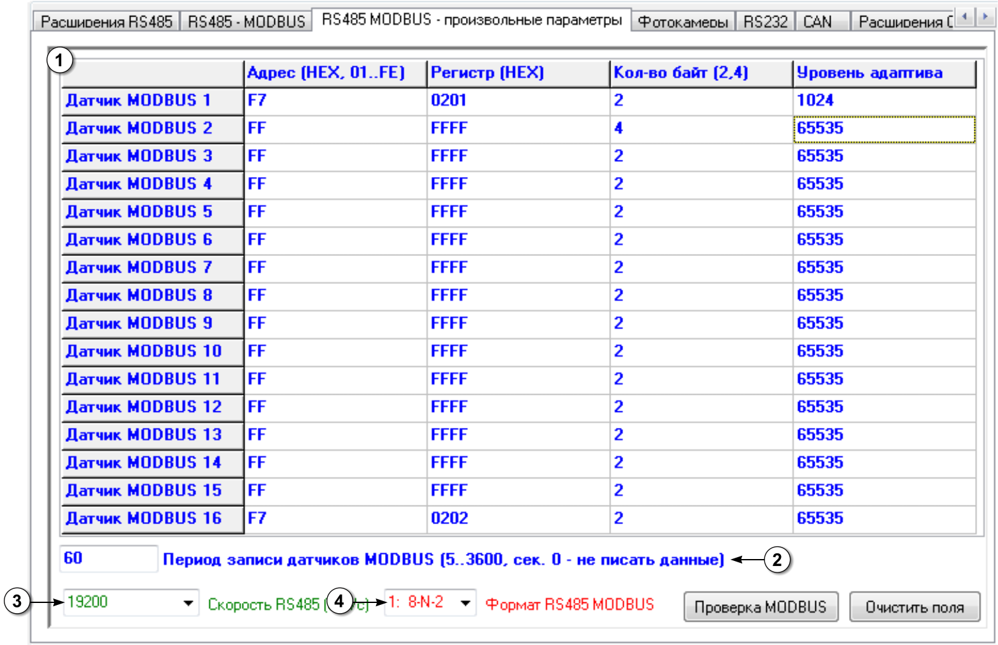The width and height of the screenshot is (998, 645).
Task: Select adaptive level 65535 for Датчик MODBUS 12
Action: 885,408
